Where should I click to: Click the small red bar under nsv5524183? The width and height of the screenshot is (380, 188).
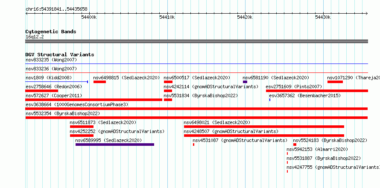[295, 145]
